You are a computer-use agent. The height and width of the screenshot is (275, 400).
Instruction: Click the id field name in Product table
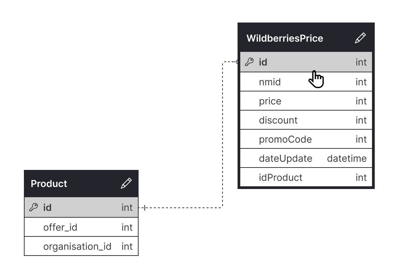tap(47, 207)
